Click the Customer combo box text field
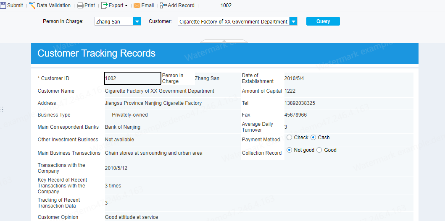Screen dimensions: 445x221 point(234,21)
